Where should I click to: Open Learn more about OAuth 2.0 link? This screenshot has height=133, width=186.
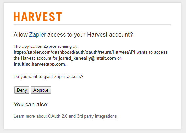click(65, 116)
